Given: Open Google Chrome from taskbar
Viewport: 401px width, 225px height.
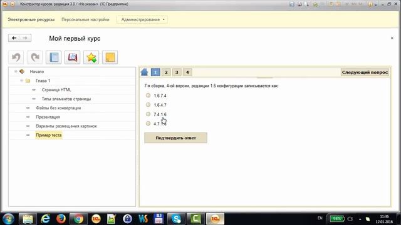Looking at the screenshot, I should click(78, 219).
